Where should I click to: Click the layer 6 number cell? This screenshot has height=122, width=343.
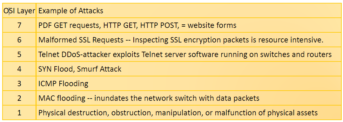(19, 40)
